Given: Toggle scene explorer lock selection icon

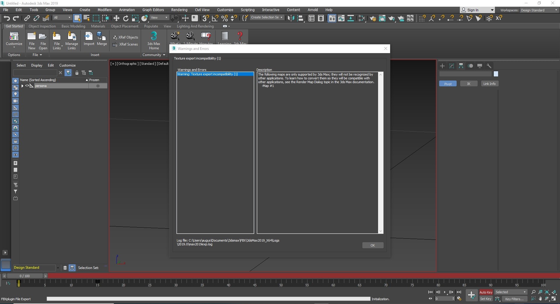Looking at the screenshot, I should click(77, 73).
